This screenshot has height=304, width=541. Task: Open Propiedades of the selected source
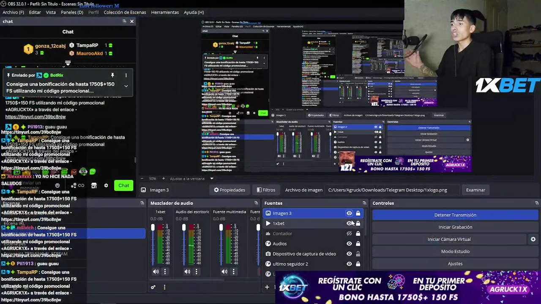[x=229, y=190]
